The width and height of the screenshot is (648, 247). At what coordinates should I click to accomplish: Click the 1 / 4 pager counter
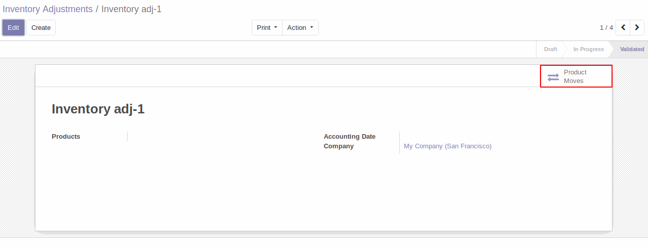pyautogui.click(x=606, y=28)
